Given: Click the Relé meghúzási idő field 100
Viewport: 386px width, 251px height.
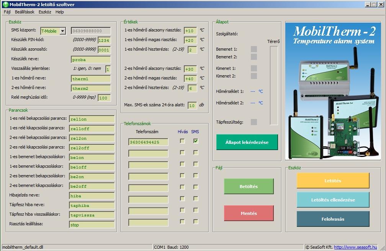Looking at the screenshot, I should tap(104, 98).
